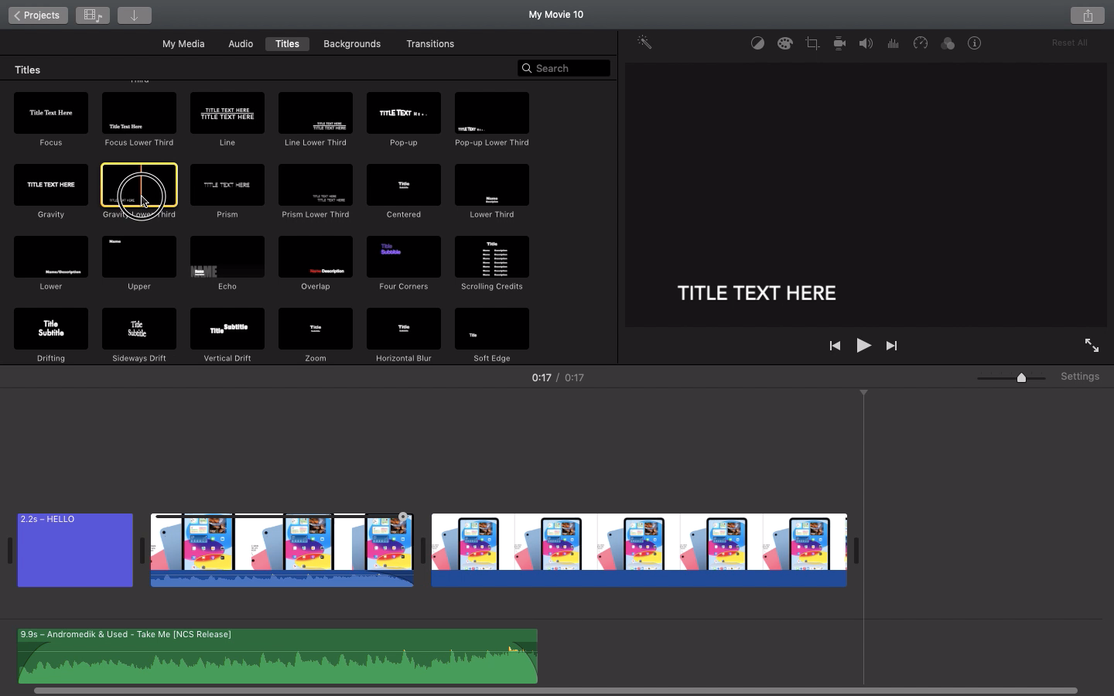1114x696 pixels.
Task: Choose the Sideways Drift title
Action: click(x=139, y=329)
